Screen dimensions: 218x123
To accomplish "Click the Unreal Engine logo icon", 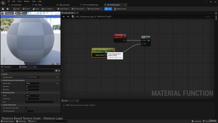I will click(x=3, y=3).
